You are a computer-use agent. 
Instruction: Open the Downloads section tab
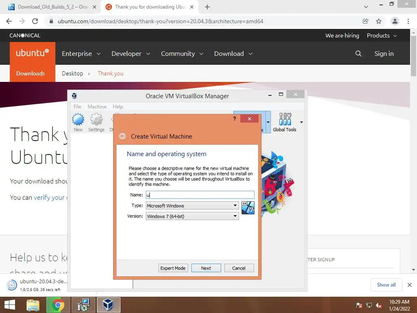pos(31,73)
